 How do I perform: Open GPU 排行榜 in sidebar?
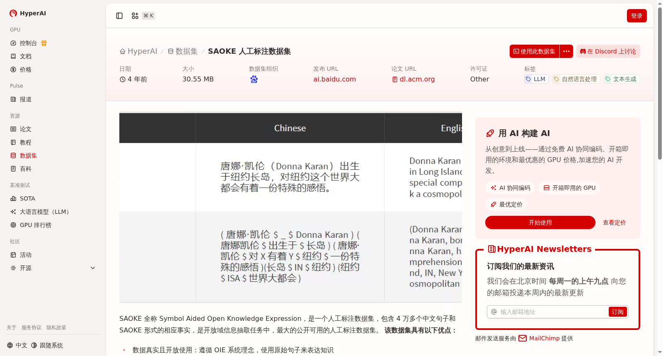pos(36,225)
